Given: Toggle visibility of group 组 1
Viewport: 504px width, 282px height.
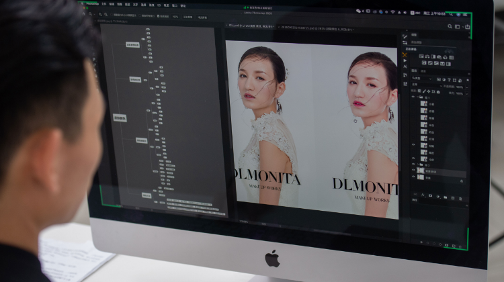Looking at the screenshot, I should (413, 97).
